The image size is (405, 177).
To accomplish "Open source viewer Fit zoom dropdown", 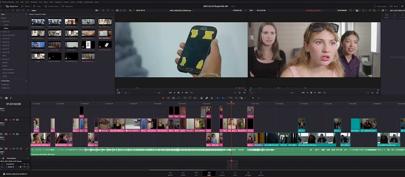I will (x=131, y=10).
